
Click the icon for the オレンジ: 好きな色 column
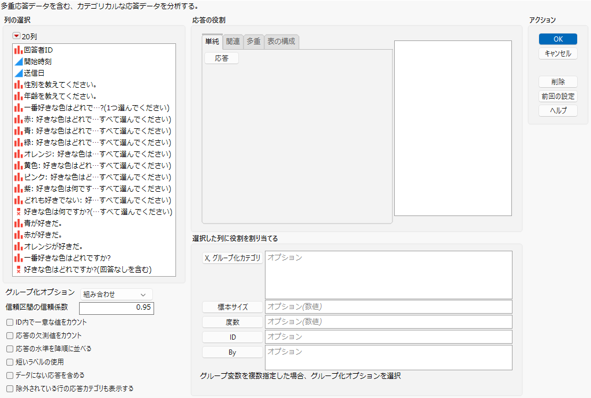coord(18,154)
